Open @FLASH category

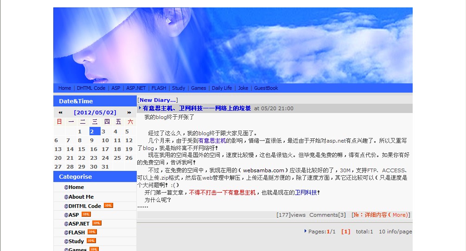point(74,232)
